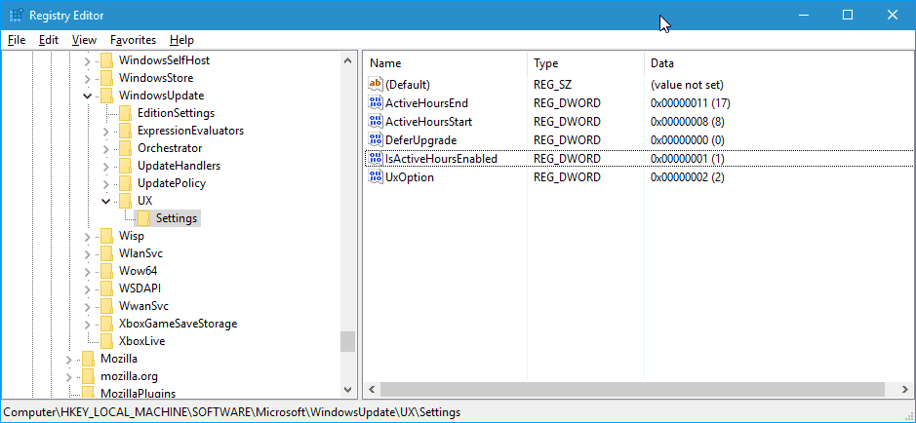Click the IsActiveHoursEnabled DWORD icon
Image resolution: width=916 pixels, height=423 pixels.
(x=375, y=158)
